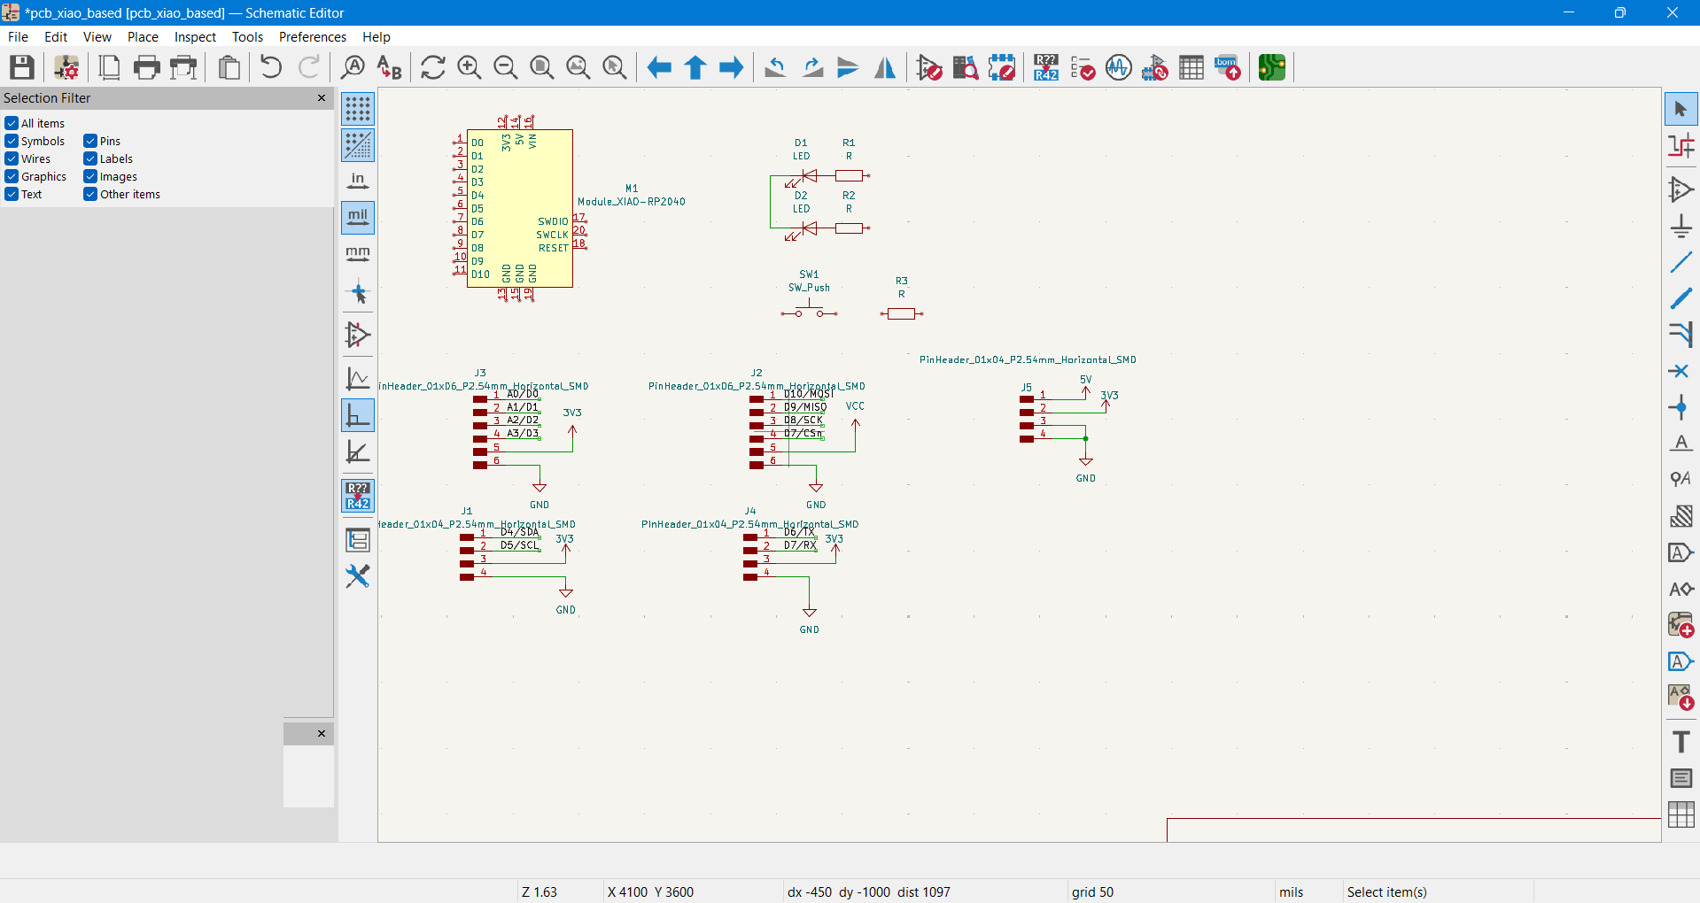Screen dimensions: 1700x903
Task: Run Electrical Rules Checker
Action: (x=1083, y=67)
